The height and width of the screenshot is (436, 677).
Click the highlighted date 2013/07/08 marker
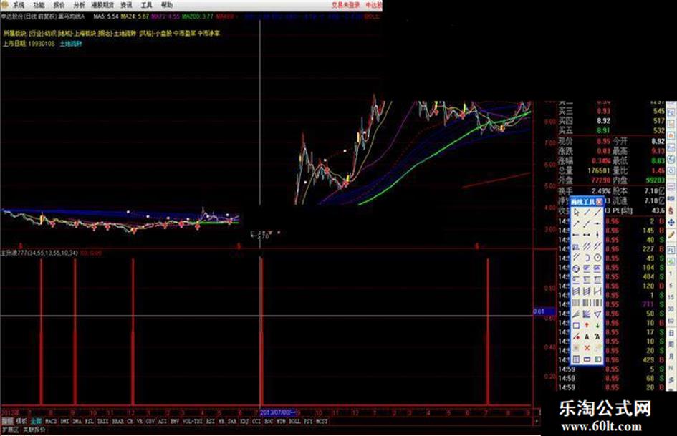coord(278,412)
